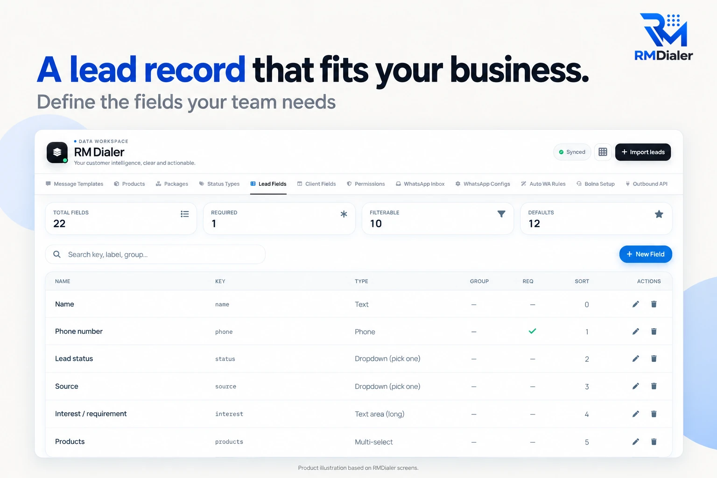Create a New Field
Image resolution: width=717 pixels, height=478 pixels.
point(646,254)
